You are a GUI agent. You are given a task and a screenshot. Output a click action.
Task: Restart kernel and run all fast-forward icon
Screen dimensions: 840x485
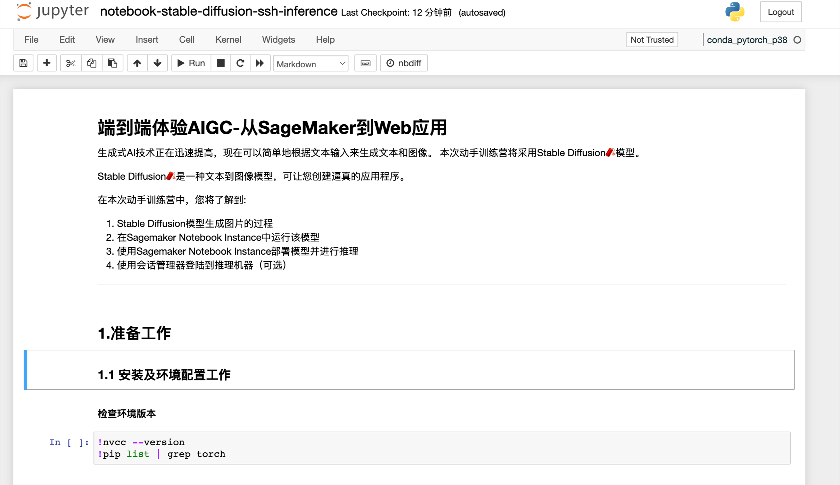260,63
